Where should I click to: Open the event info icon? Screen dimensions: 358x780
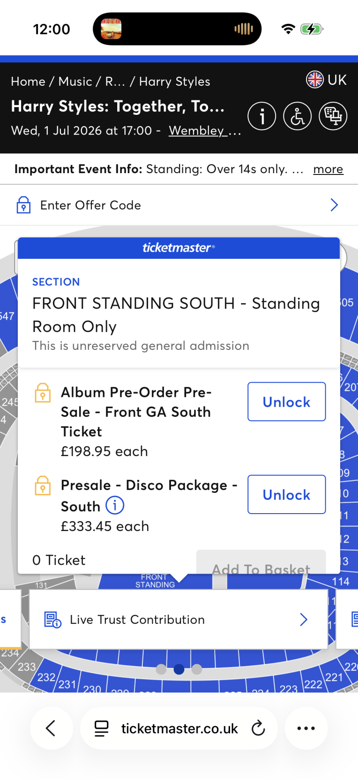pos(262,116)
